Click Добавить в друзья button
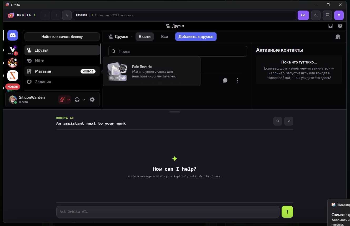 tap(196, 37)
